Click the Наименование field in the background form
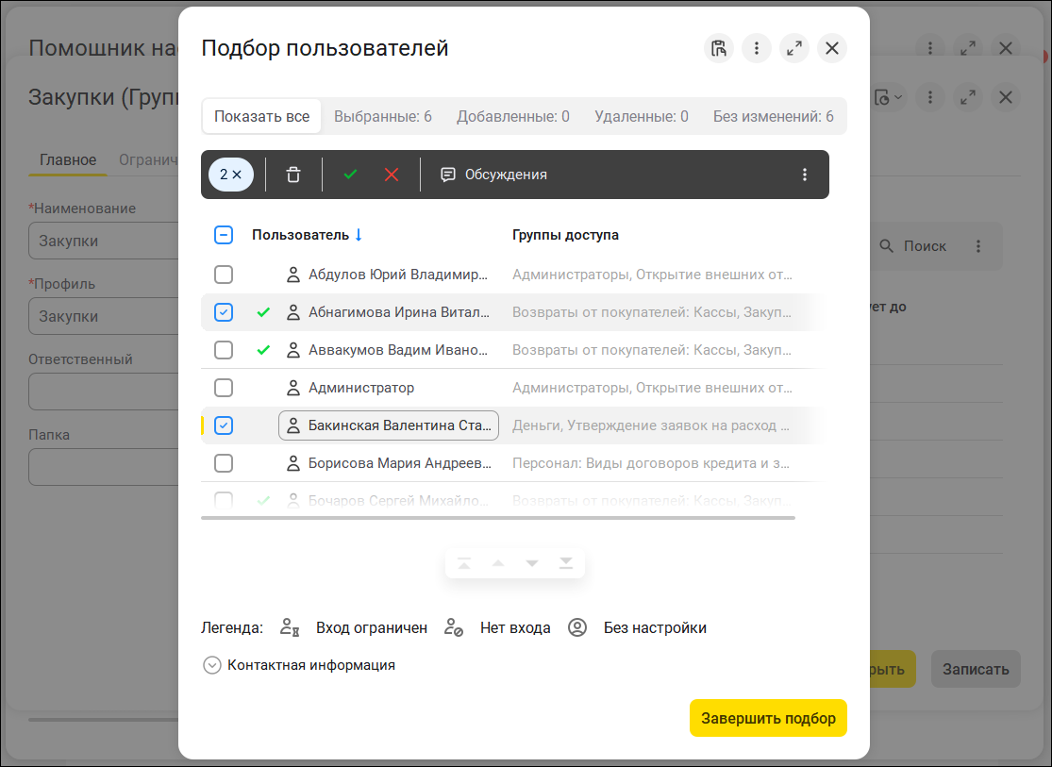Screen dimensions: 1052x767 [x=104, y=241]
